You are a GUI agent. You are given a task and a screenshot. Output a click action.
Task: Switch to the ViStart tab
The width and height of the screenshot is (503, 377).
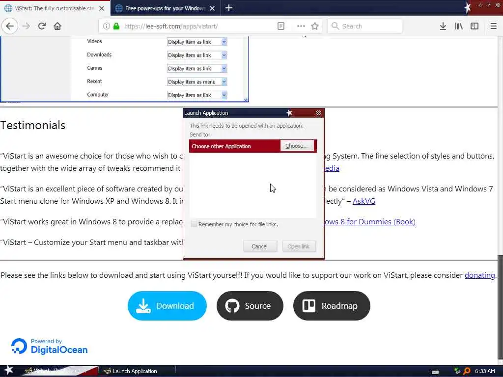55,8
